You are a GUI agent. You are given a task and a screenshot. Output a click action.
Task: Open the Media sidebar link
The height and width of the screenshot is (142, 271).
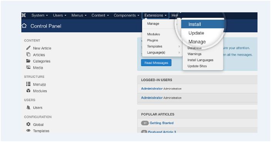pos(38,68)
